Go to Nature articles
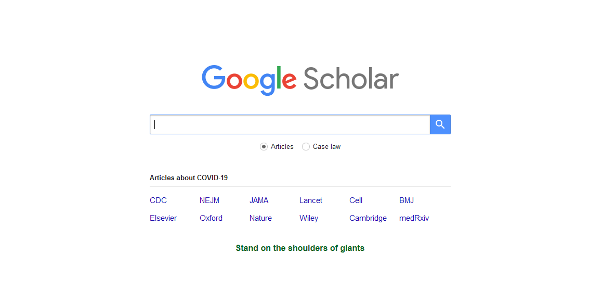The height and width of the screenshot is (290, 602). pos(260,218)
